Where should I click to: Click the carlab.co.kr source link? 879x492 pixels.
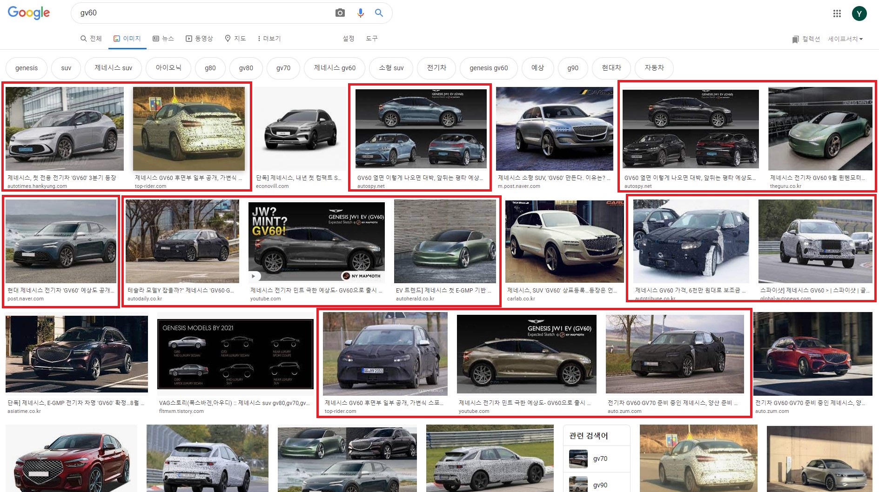521,299
